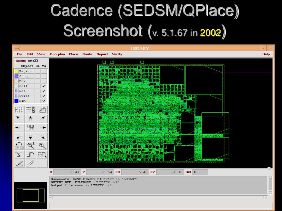Open the Floorplan menu

(57, 54)
